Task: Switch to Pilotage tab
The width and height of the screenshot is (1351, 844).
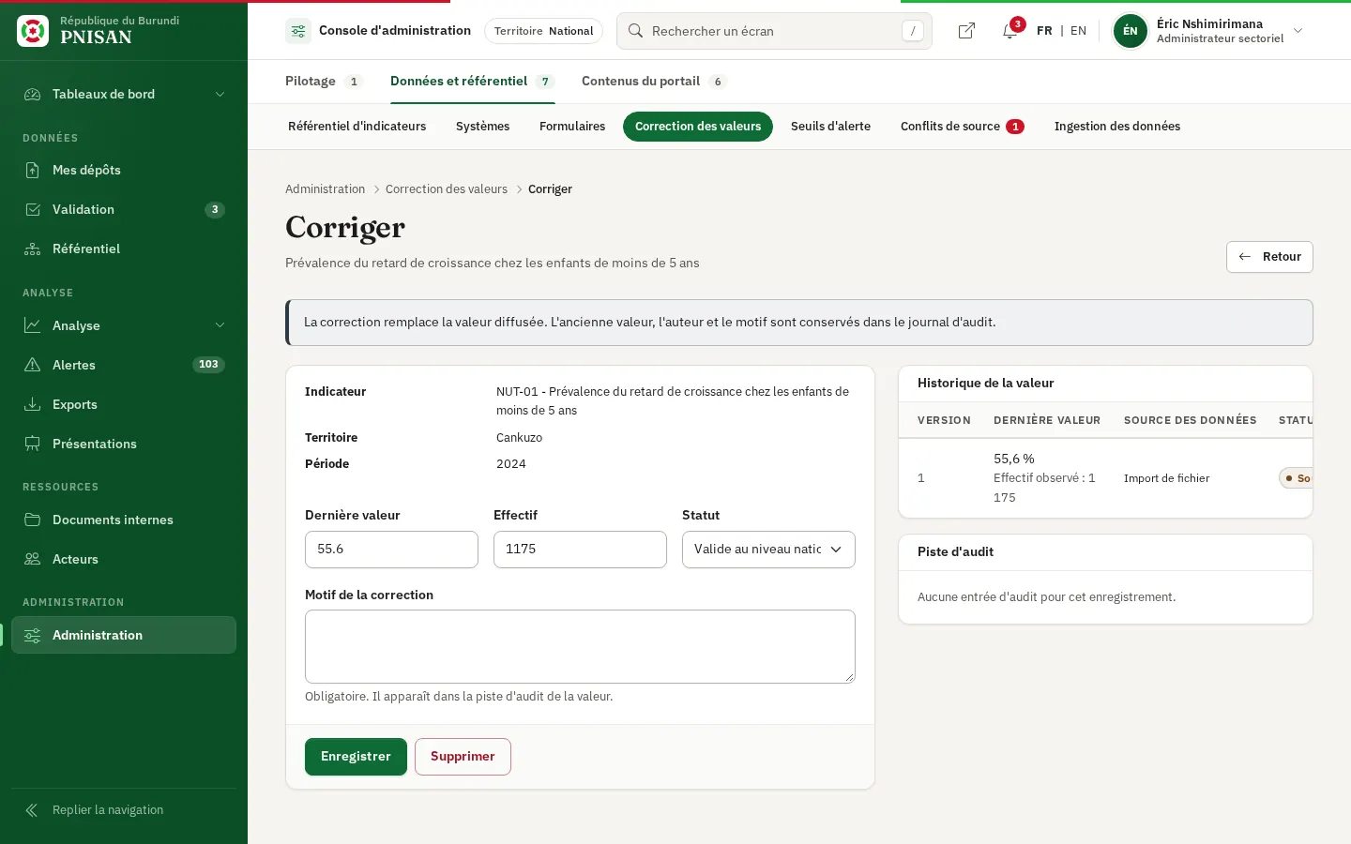Action: 324,82
